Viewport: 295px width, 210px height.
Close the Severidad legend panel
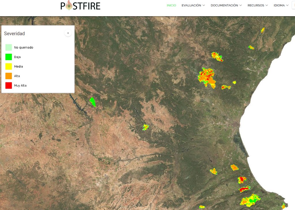(x=68, y=33)
